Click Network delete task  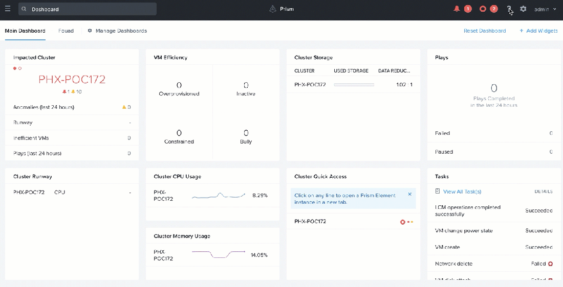click(494, 264)
